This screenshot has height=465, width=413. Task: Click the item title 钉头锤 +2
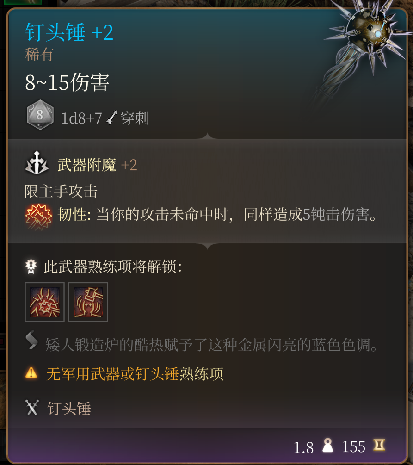coord(69,32)
